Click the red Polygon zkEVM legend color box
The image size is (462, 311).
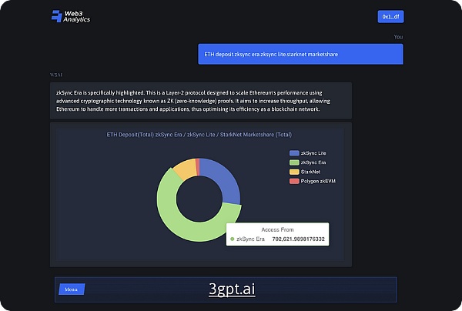[x=293, y=181]
